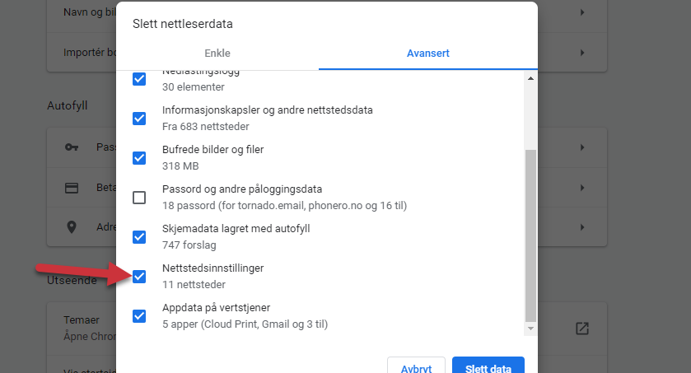This screenshot has height=373, width=691.
Task: Click the scrollbar down arrow in dialog
Action: (530, 329)
